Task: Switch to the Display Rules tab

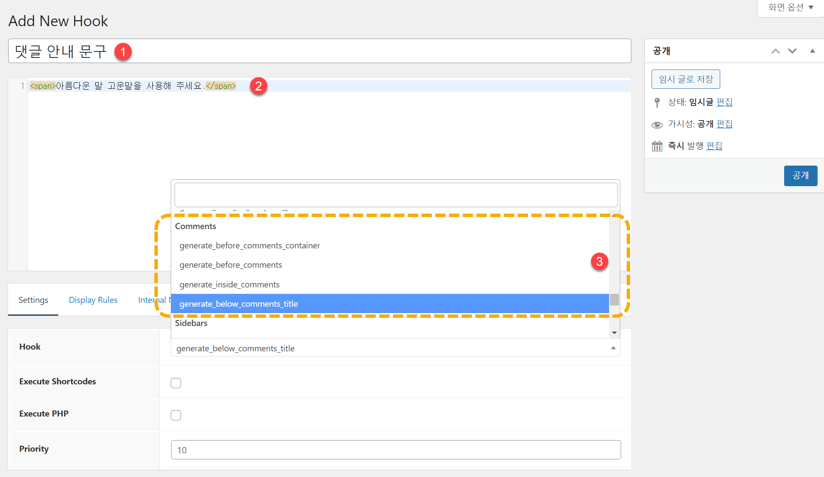Action: click(x=93, y=300)
